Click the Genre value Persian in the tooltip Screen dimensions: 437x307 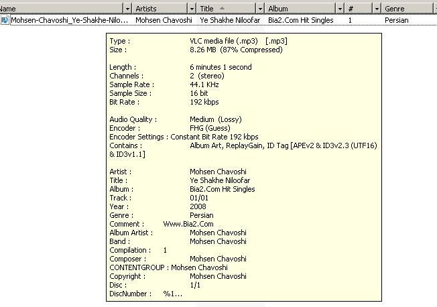click(202, 215)
